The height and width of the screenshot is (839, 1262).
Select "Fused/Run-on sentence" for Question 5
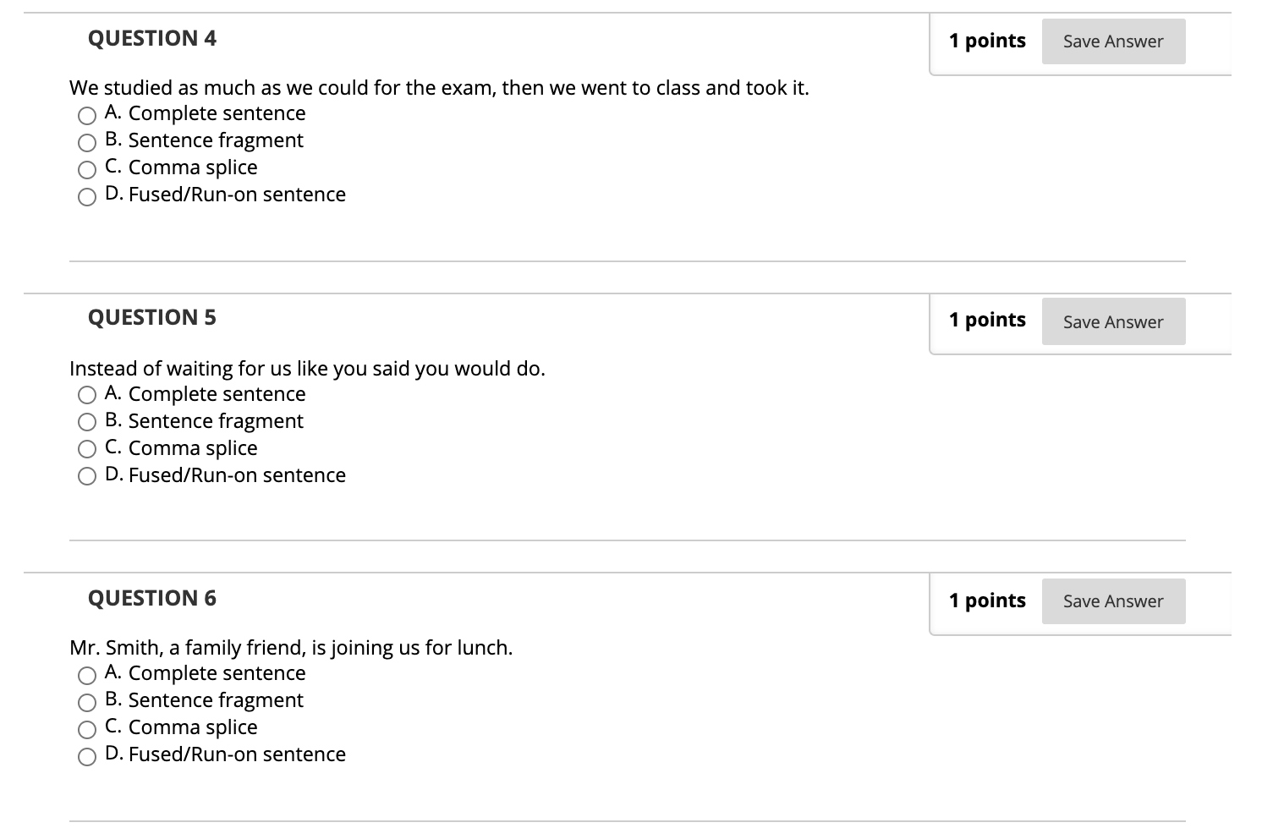click(87, 476)
